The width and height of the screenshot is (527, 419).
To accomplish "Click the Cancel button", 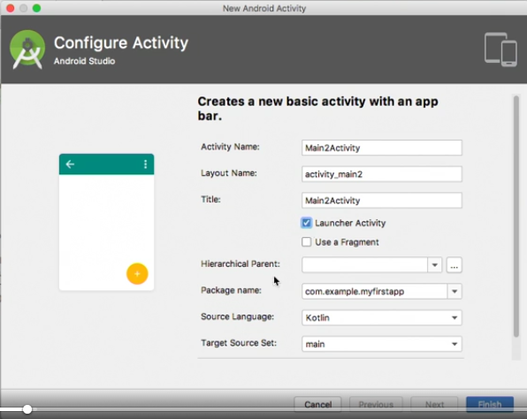I will point(317,404).
